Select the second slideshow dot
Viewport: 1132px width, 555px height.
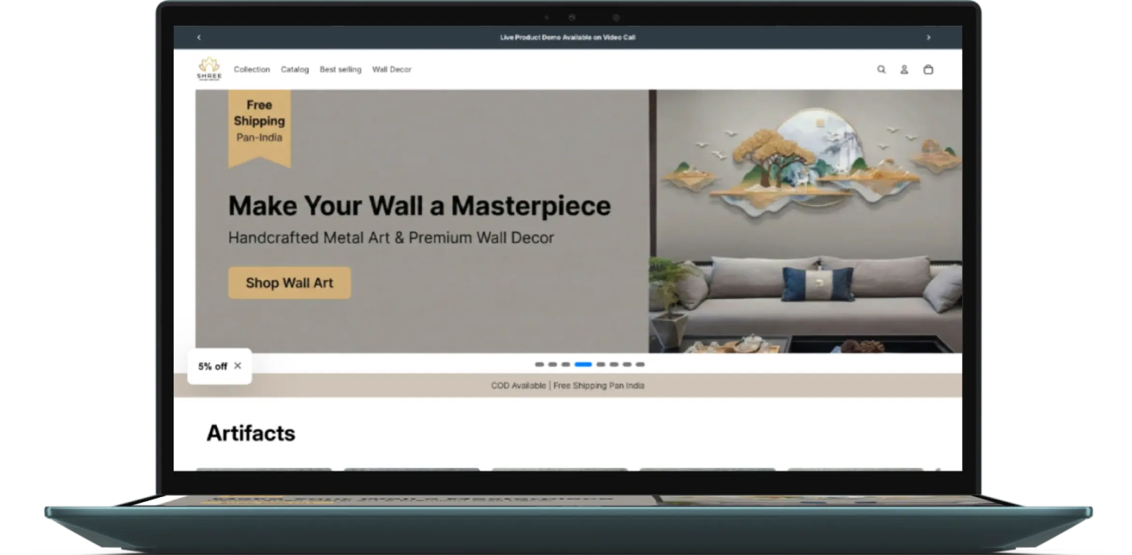552,364
